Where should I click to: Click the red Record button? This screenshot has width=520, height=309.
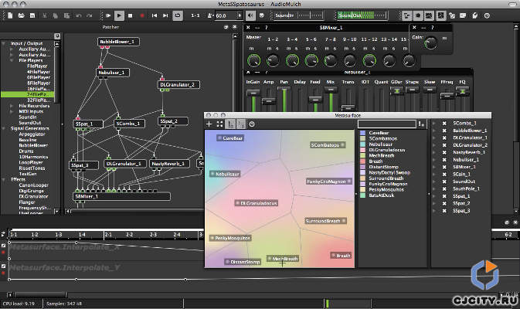(x=142, y=15)
